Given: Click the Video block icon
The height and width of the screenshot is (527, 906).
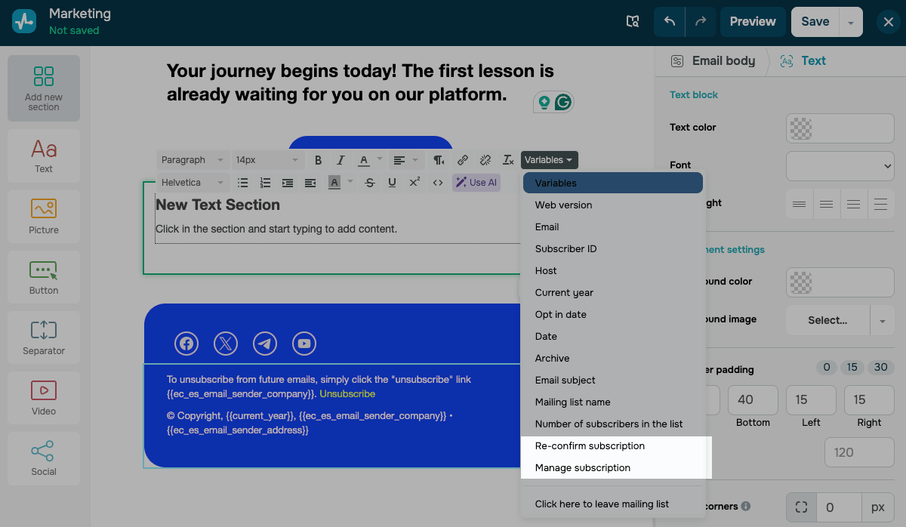Looking at the screenshot, I should (44, 397).
